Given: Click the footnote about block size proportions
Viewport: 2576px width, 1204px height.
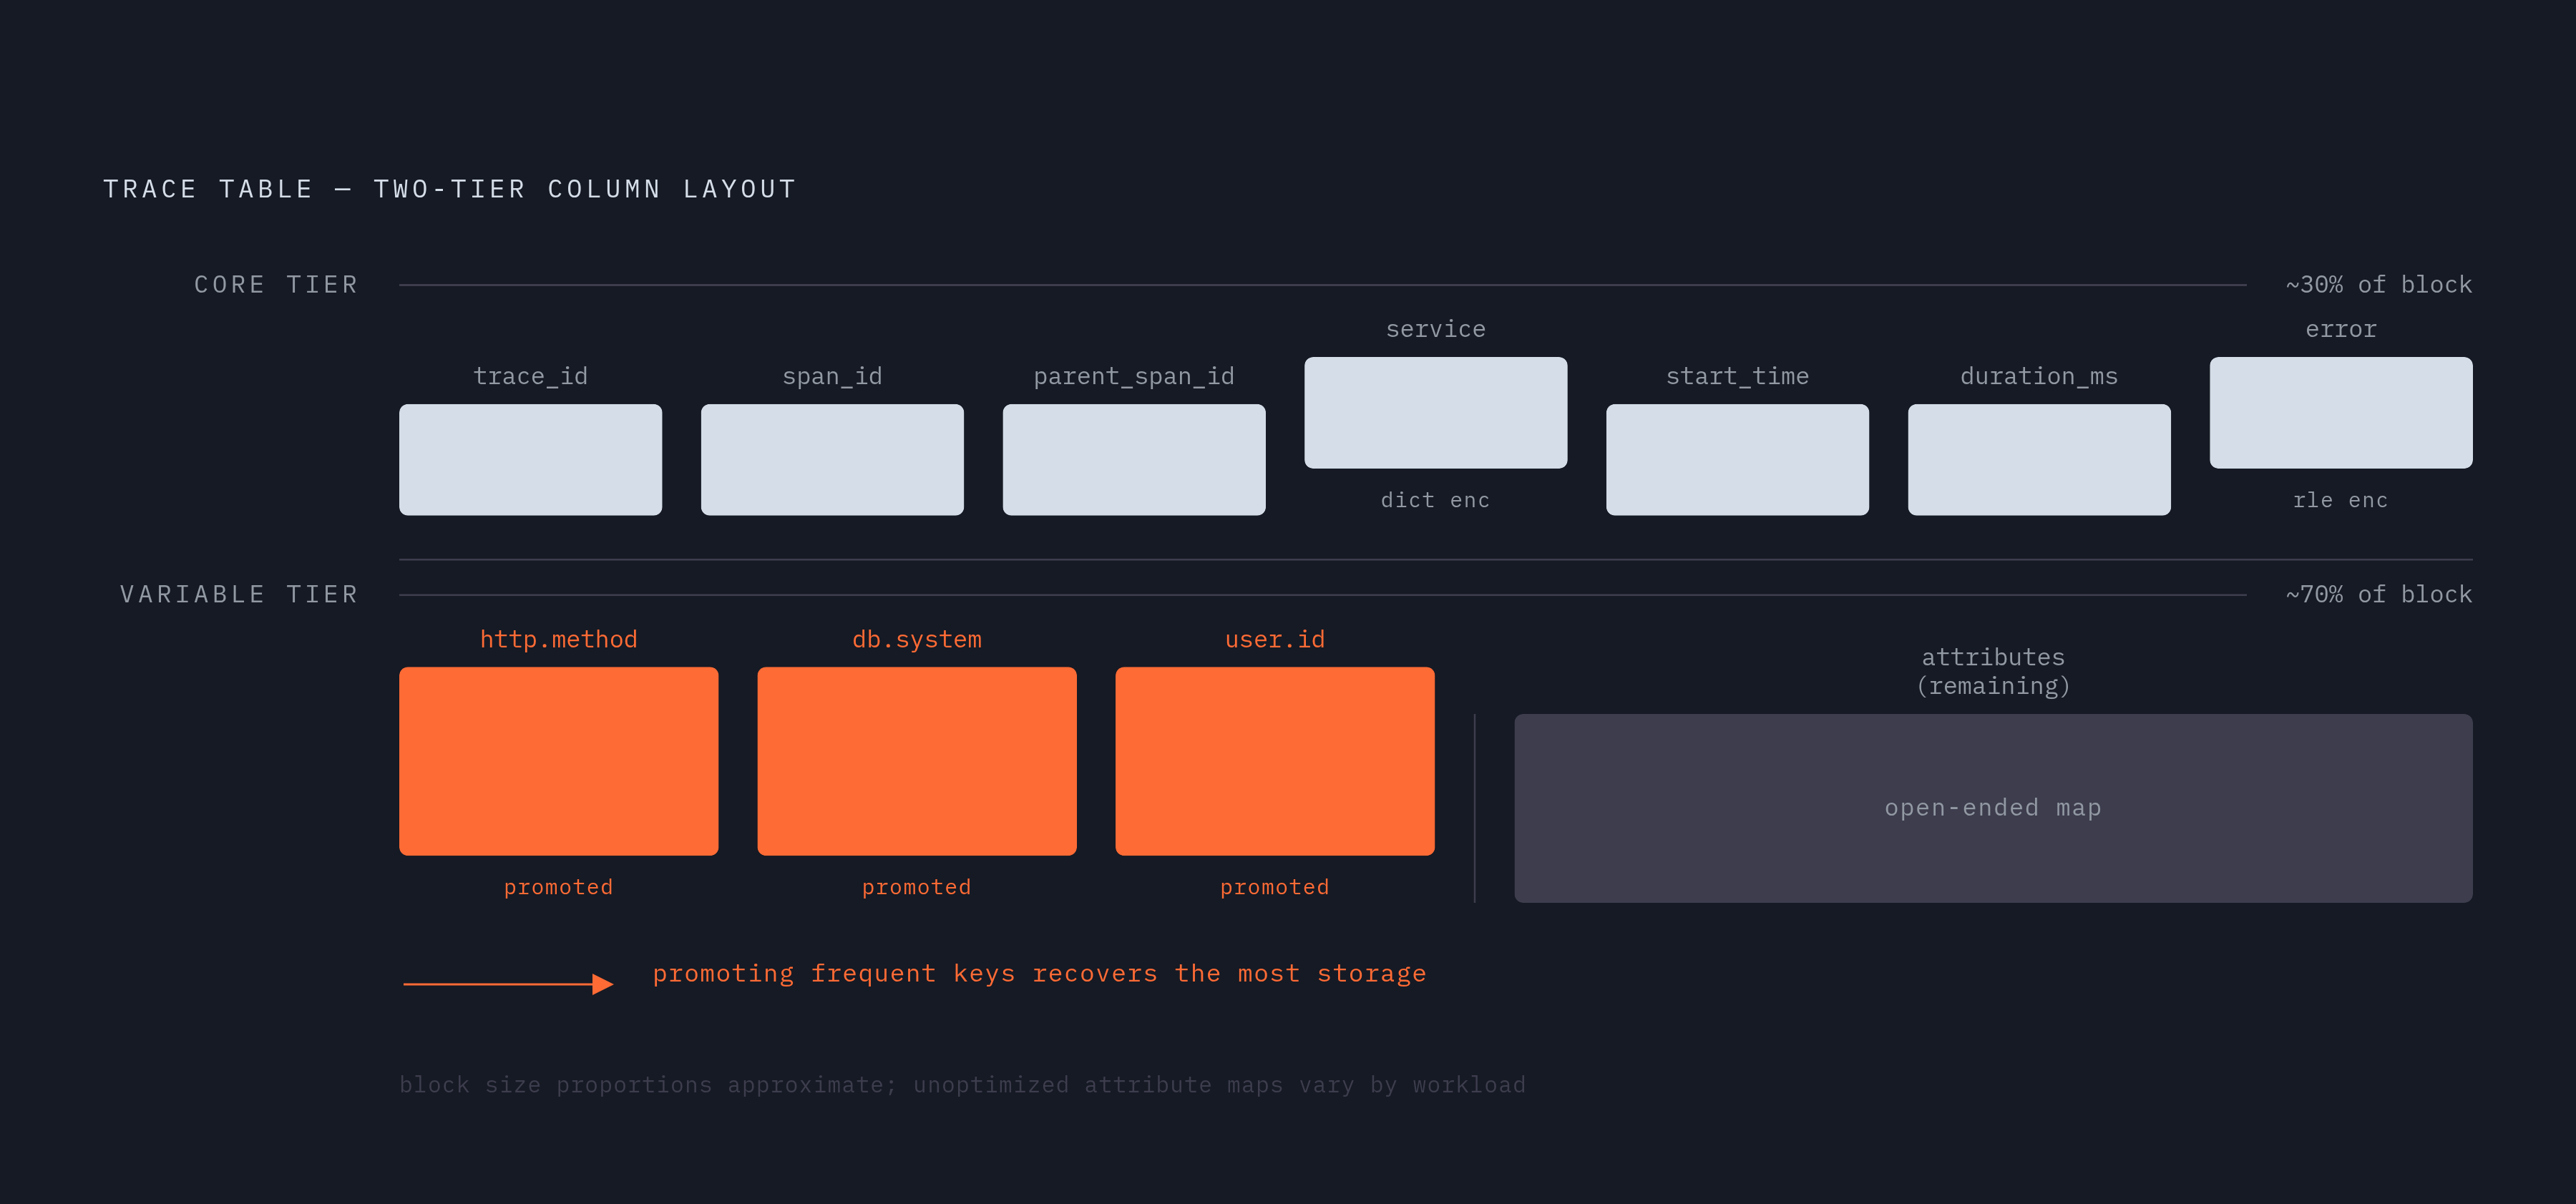Looking at the screenshot, I should 963,1085.
